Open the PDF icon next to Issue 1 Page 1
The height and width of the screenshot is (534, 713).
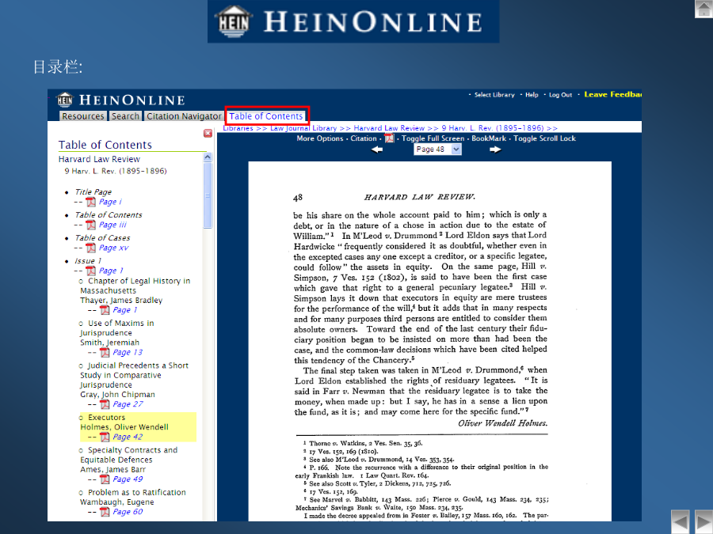pos(91,271)
